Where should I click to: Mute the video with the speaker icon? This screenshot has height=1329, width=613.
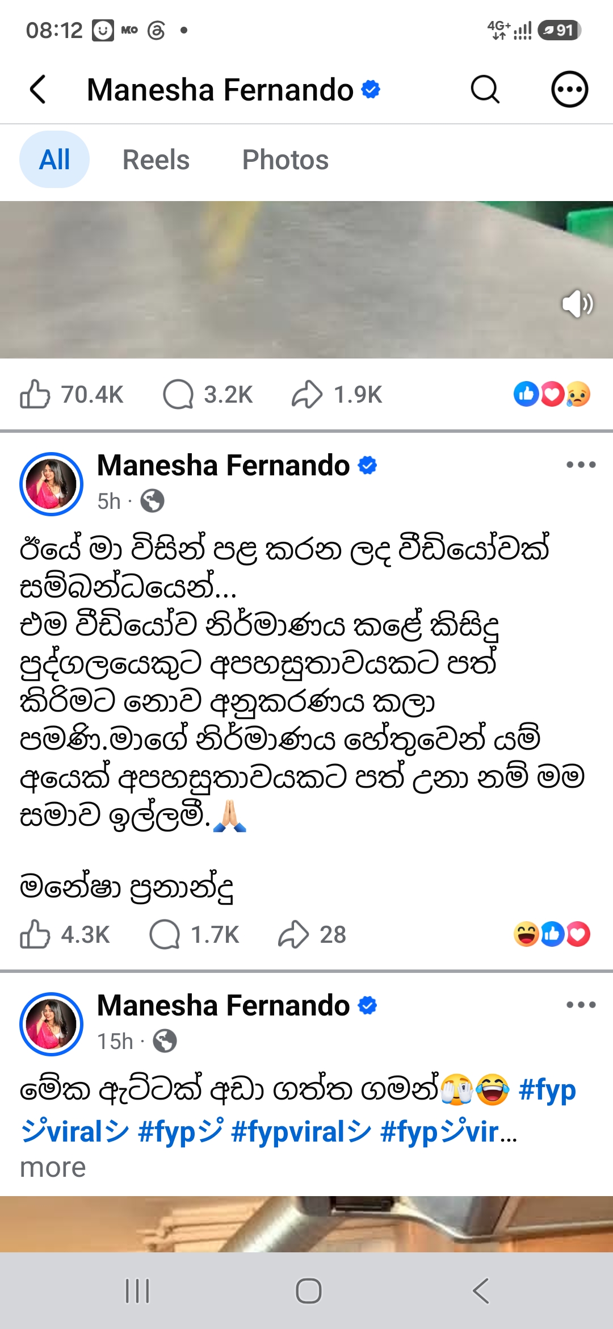point(577,304)
